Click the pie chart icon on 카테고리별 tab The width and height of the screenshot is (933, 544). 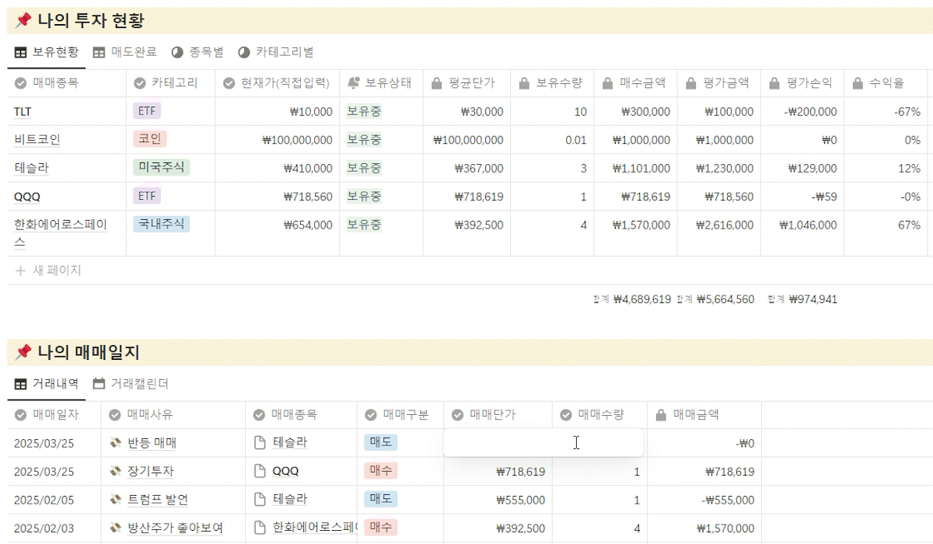pyautogui.click(x=244, y=52)
